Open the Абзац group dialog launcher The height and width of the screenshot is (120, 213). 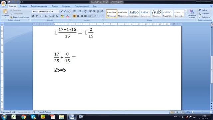[x=103, y=20]
